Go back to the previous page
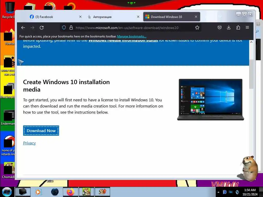This screenshot has height=197, width=263. [x=23, y=28]
